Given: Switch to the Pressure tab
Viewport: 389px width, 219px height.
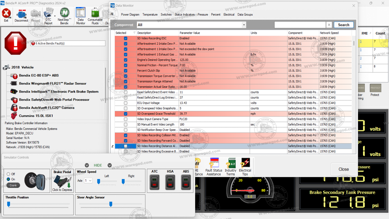Looking at the screenshot, I should 202,15.
